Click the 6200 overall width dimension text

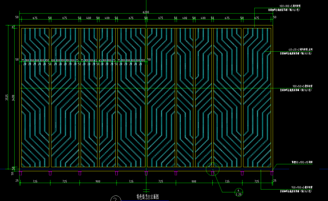pyautogui.click(x=146, y=13)
